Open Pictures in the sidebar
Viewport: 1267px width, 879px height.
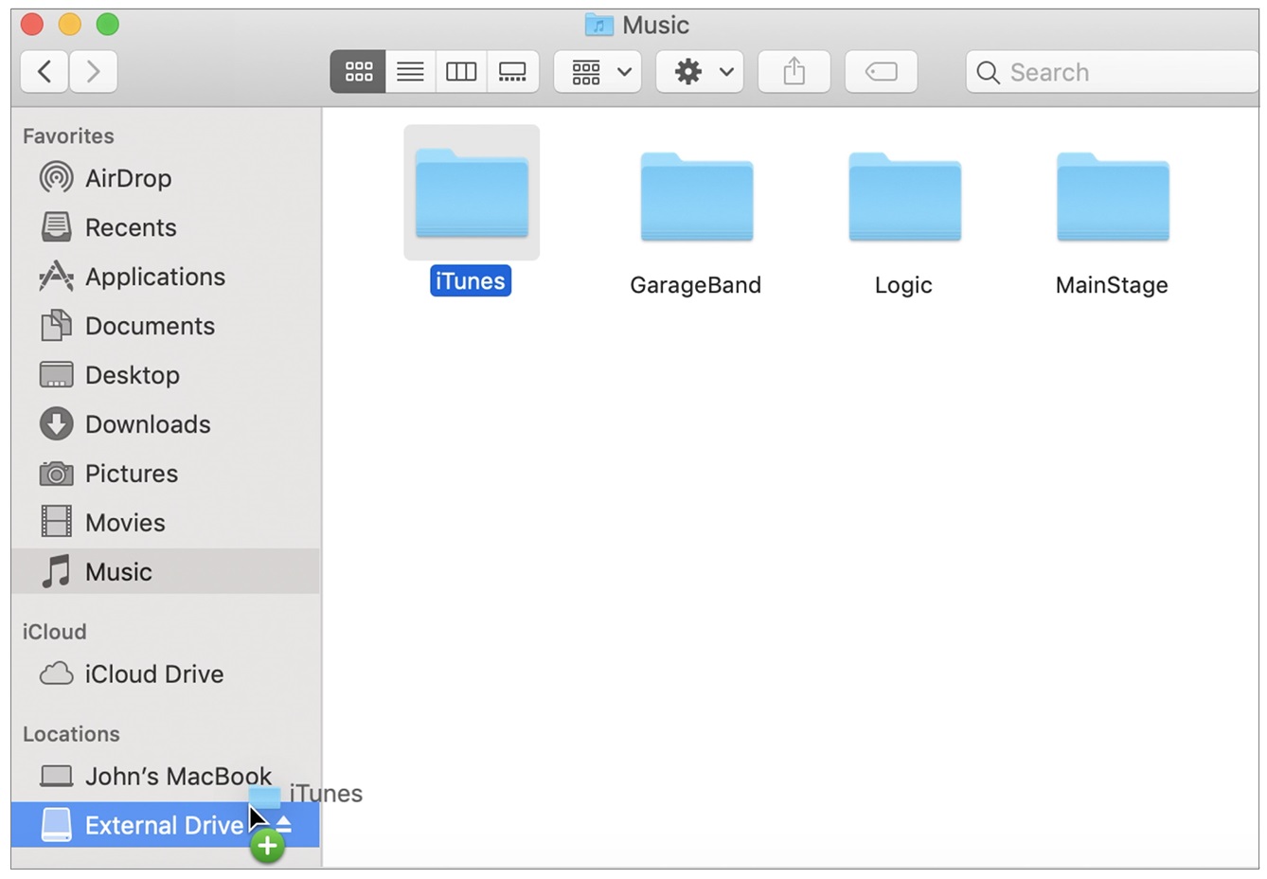[166, 474]
